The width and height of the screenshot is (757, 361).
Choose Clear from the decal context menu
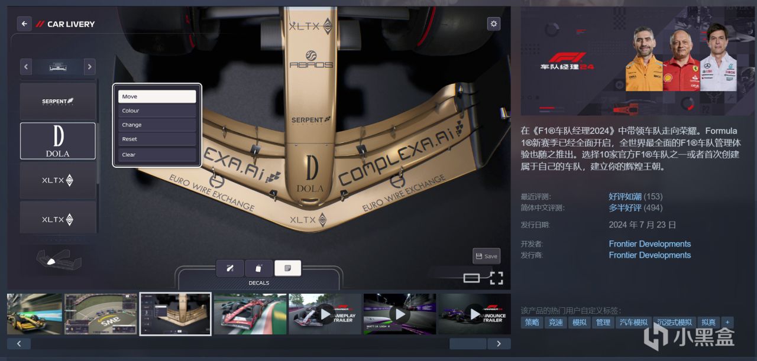157,154
